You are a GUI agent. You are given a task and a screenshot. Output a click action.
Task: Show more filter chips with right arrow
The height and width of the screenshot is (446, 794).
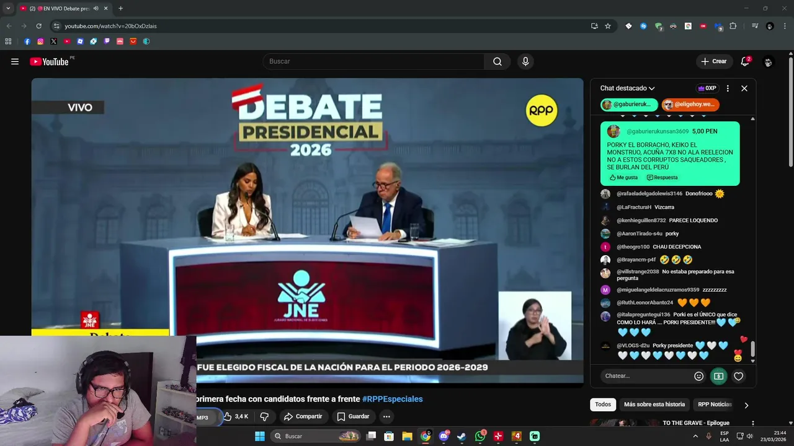tap(746, 405)
